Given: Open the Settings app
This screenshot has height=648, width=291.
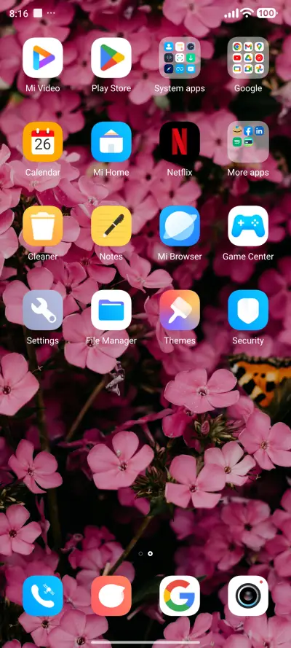Looking at the screenshot, I should [x=43, y=310].
